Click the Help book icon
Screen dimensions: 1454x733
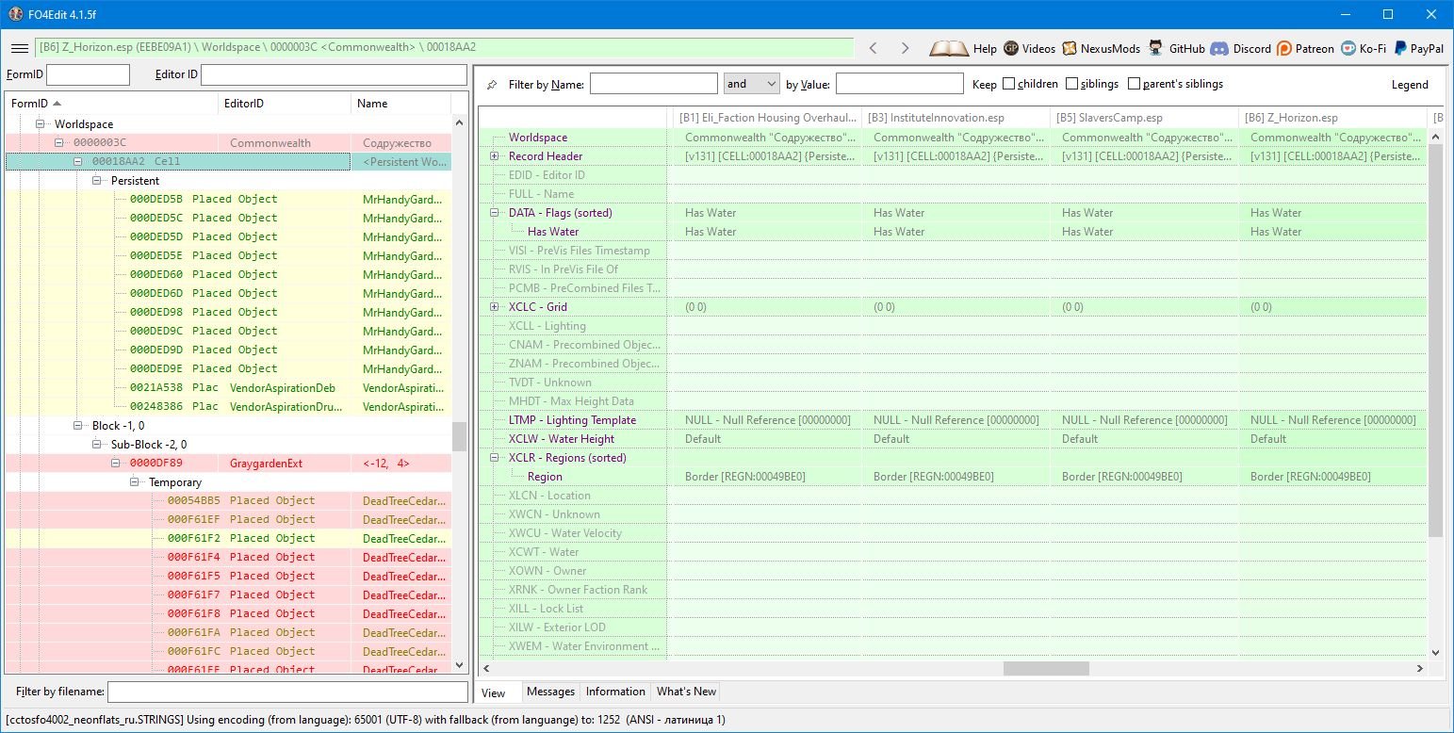point(947,48)
